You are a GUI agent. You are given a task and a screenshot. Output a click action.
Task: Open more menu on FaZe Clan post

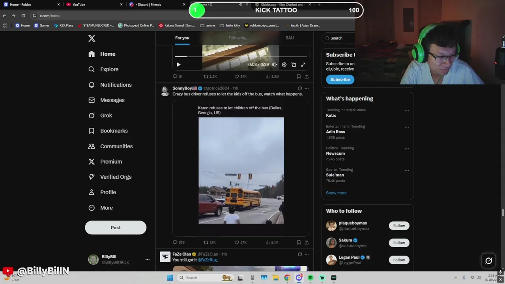coord(307,254)
